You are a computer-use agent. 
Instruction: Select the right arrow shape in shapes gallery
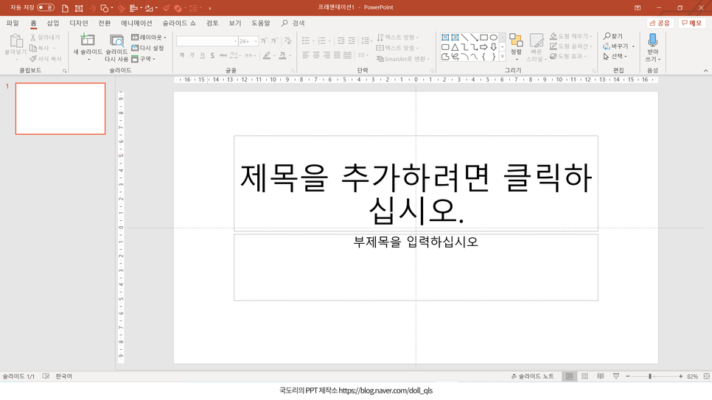[x=484, y=46]
